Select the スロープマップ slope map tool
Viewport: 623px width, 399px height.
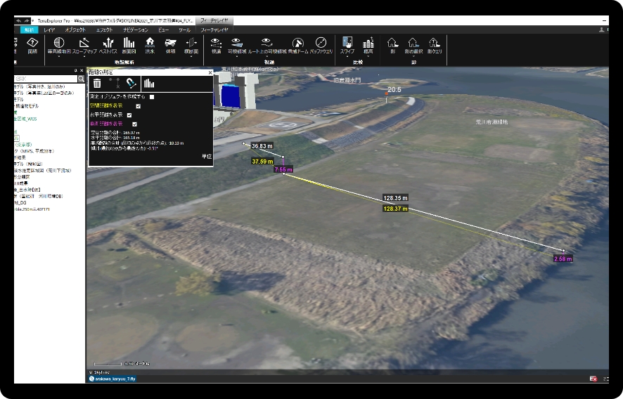pyautogui.click(x=84, y=46)
